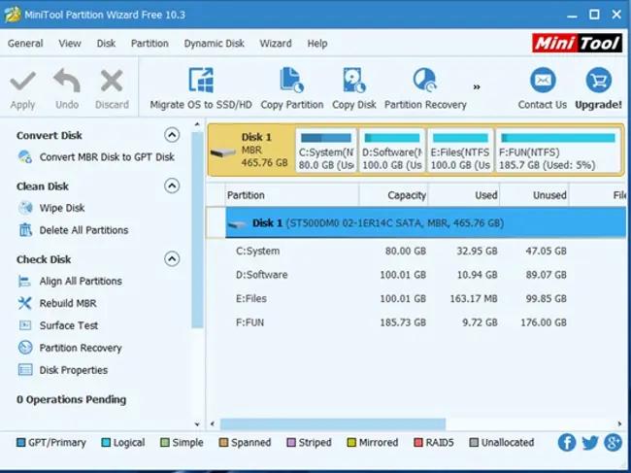Click the Upgrade shopping cart icon

[x=598, y=80]
